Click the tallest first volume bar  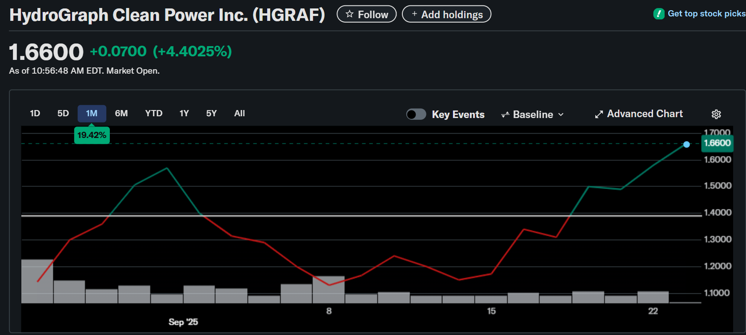point(37,281)
